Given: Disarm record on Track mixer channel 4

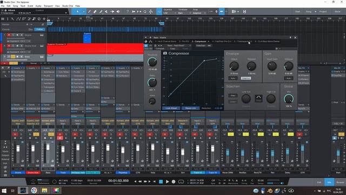Looking at the screenshot, I should tap(60, 138).
